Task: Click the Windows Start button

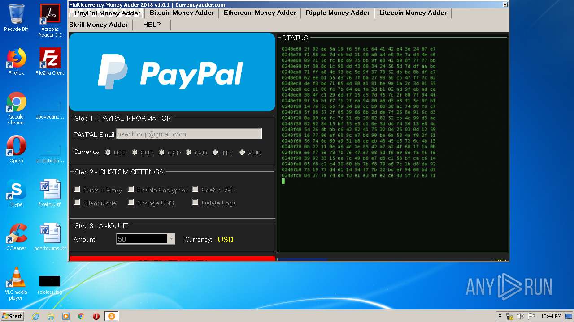Action: click(x=13, y=316)
